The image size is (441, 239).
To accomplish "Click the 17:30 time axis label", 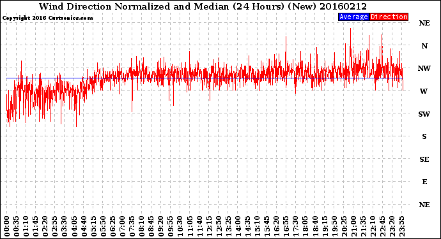I will [x=295, y=226].
